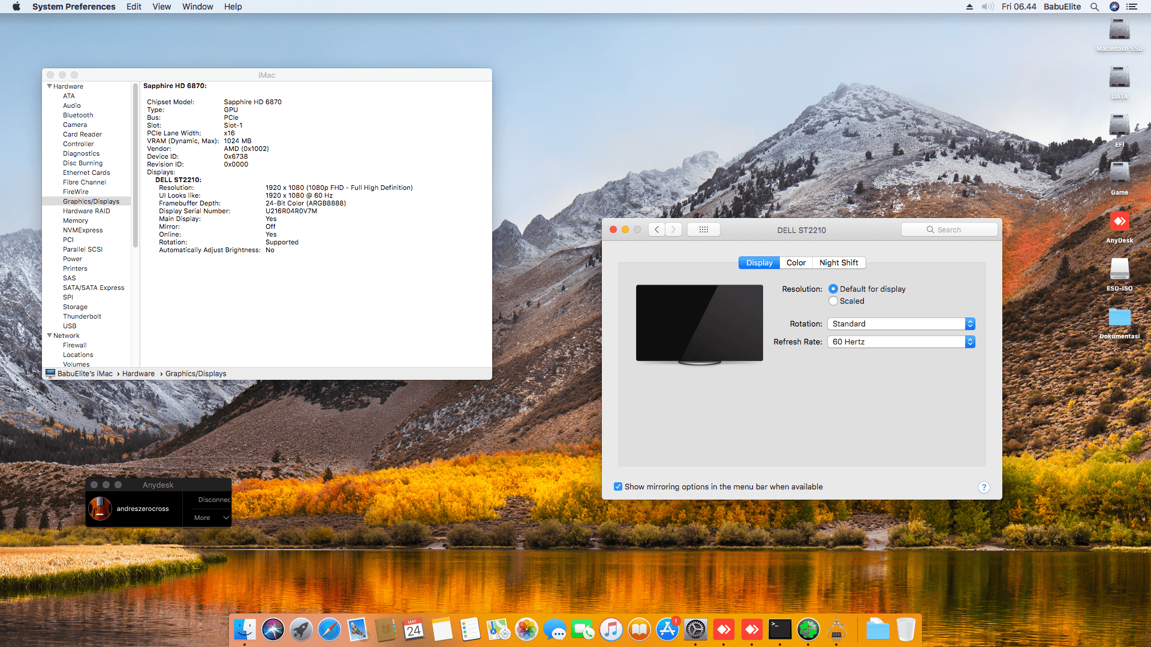Click the Disconnect button in Anydesk
This screenshot has height=647, width=1151.
[x=213, y=500]
